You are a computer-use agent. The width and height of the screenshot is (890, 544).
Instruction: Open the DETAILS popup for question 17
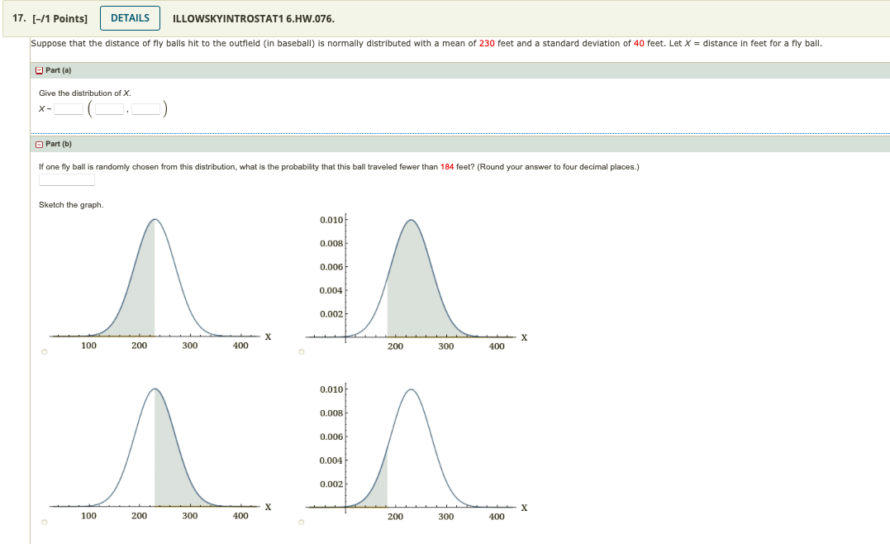(x=129, y=17)
